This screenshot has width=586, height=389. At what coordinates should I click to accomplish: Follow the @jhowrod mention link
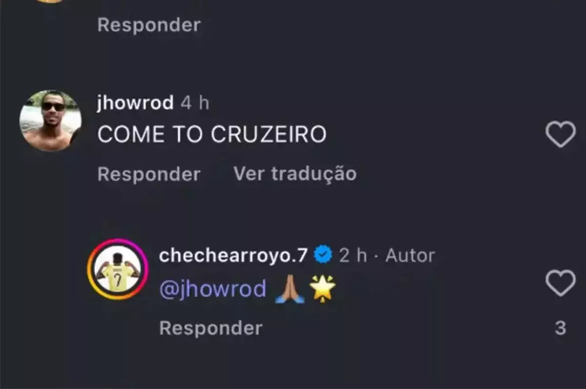pos(213,289)
